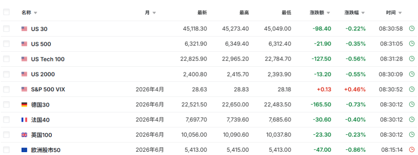Check the 德国30 row checkbox
Screen dimensions: 418x155
7,105
